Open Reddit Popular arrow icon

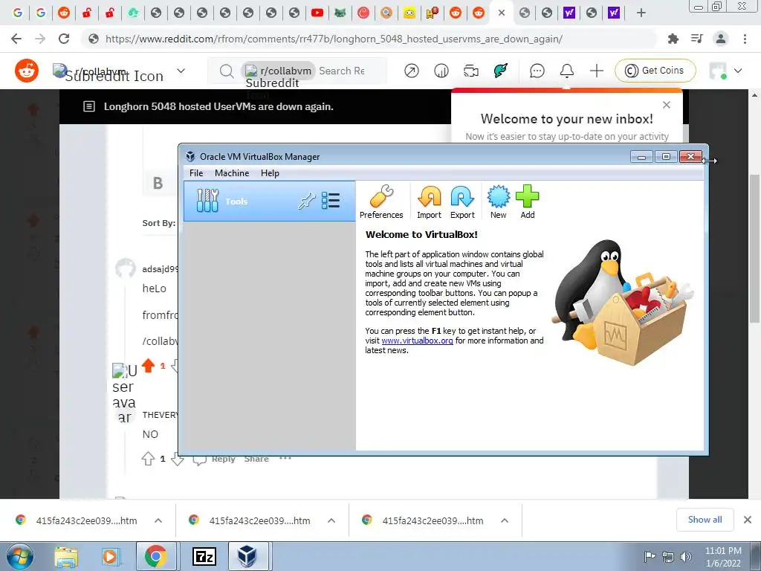click(412, 71)
